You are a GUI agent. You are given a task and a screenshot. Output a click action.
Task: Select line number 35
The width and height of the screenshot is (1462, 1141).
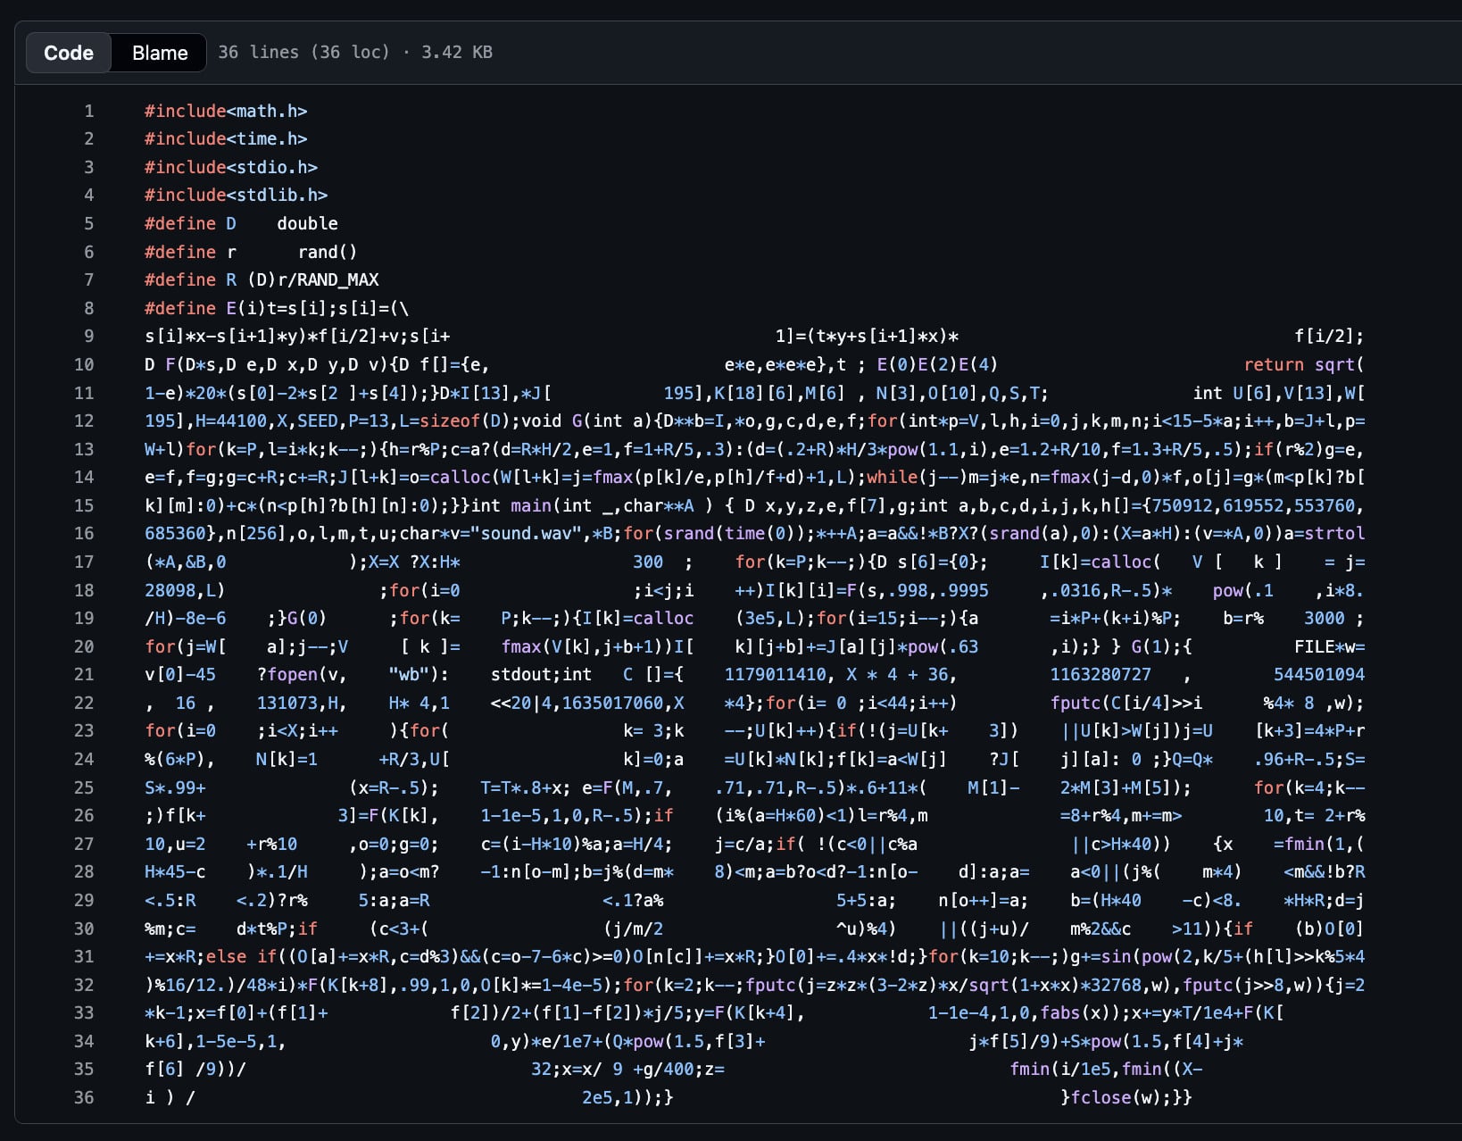84,1069
